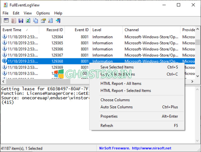Click Channel cell of selected record 129368

click(x=151, y=61)
